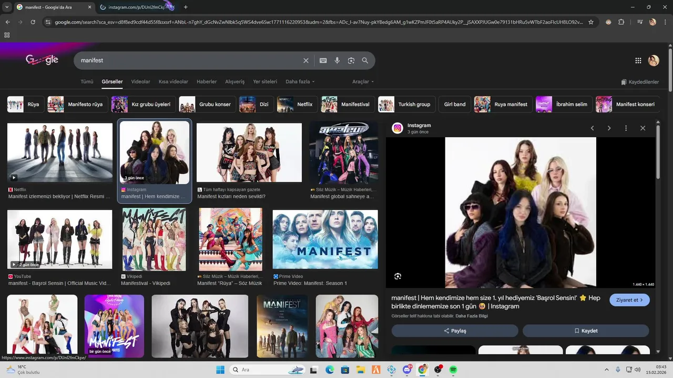Go back to the previous page
The height and width of the screenshot is (378, 673).
click(x=7, y=22)
